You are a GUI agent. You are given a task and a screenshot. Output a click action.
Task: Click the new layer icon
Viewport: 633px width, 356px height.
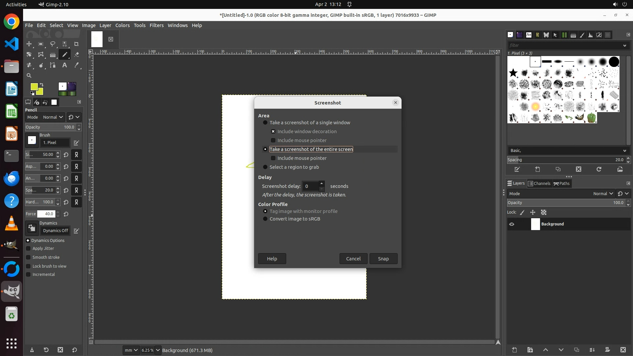(x=514, y=350)
